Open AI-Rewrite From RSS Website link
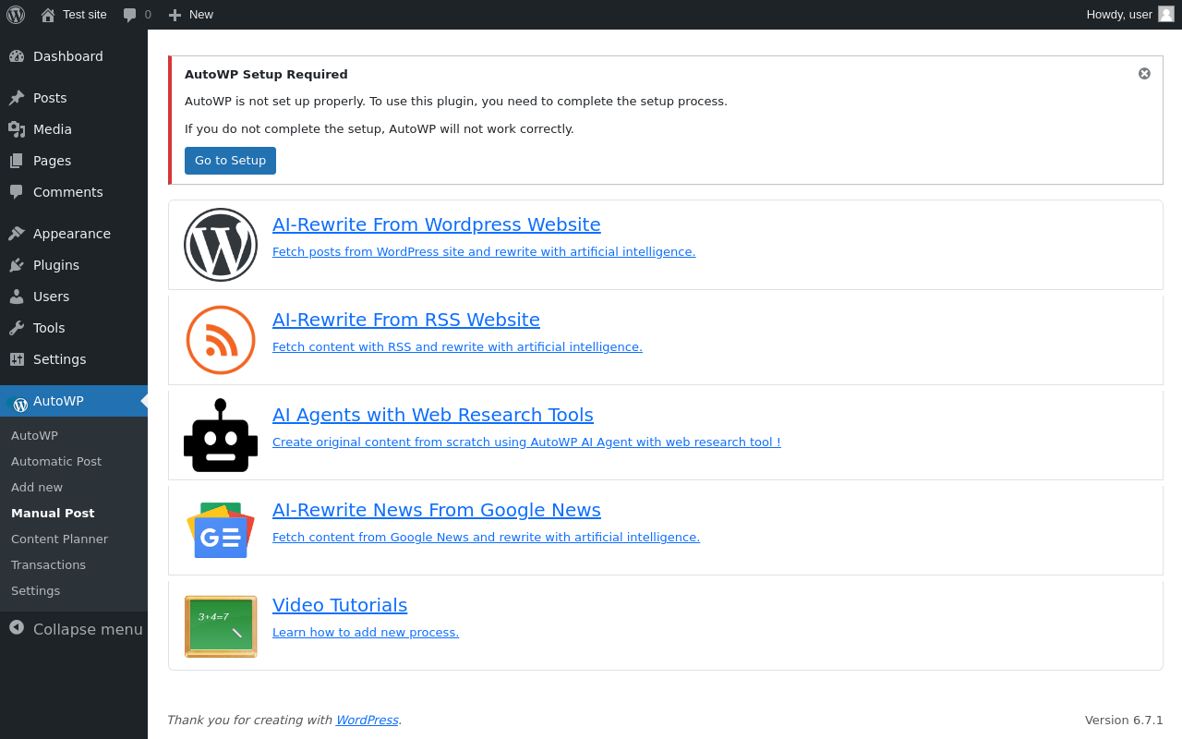 [x=406, y=320]
